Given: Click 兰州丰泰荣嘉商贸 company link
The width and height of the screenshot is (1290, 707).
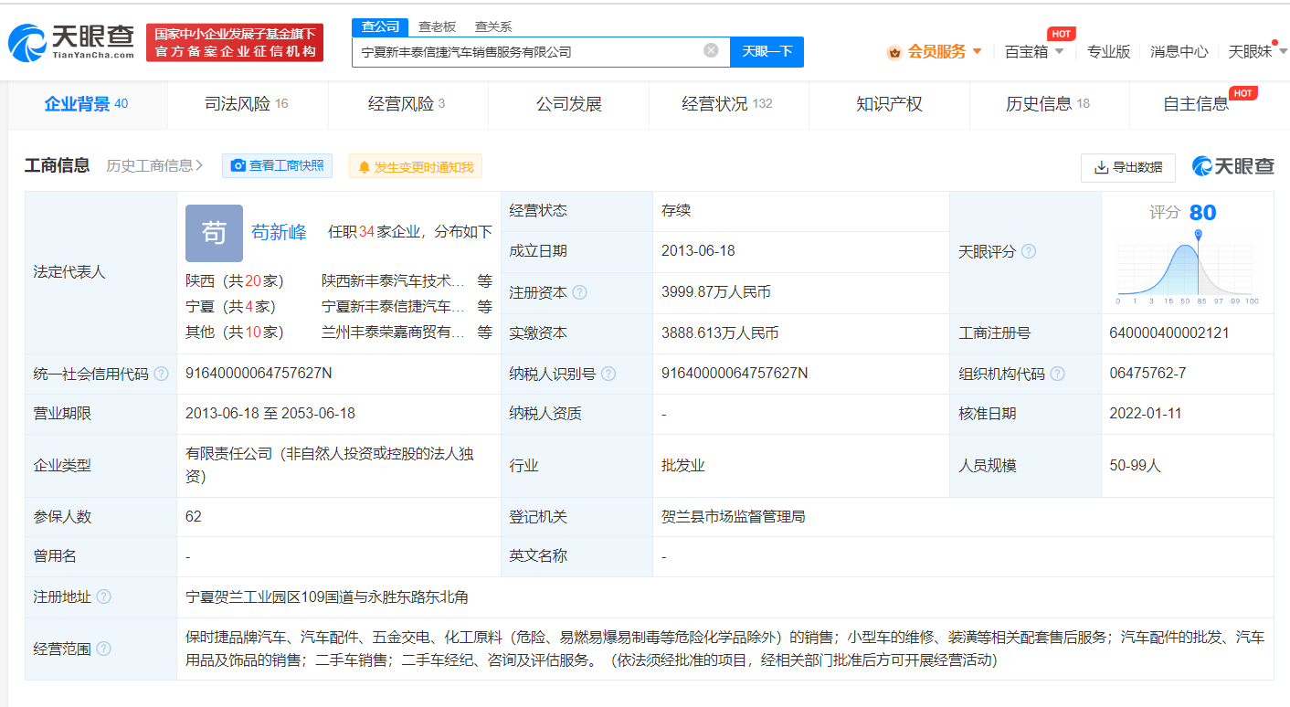Looking at the screenshot, I should [x=394, y=332].
